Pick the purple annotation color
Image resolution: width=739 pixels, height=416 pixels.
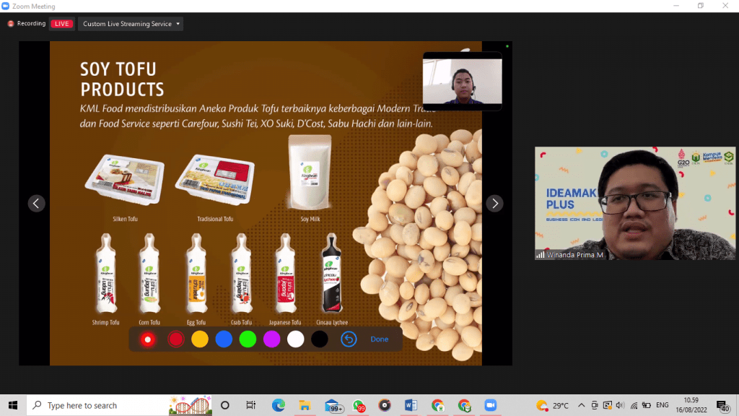point(272,339)
